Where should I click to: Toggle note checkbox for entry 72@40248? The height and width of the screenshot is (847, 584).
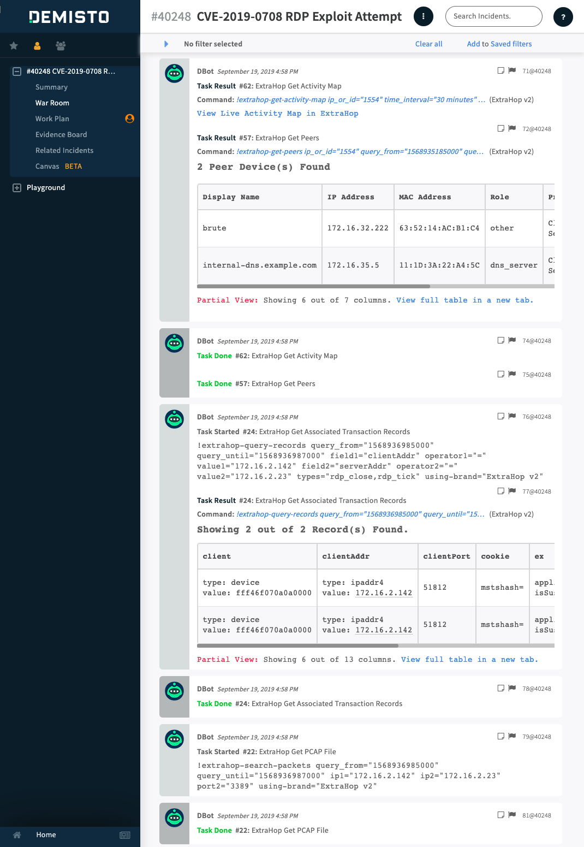500,128
